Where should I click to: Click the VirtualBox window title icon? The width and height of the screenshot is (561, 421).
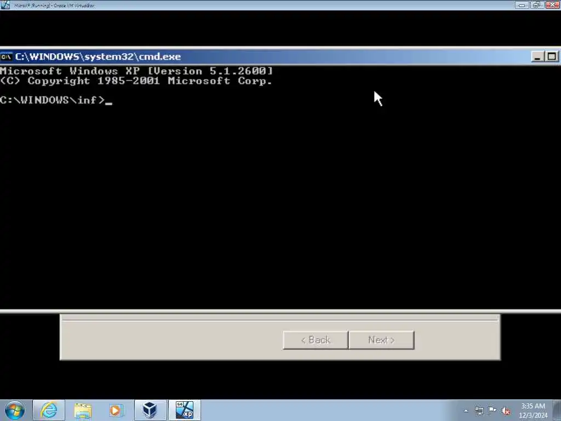[x=5, y=4]
